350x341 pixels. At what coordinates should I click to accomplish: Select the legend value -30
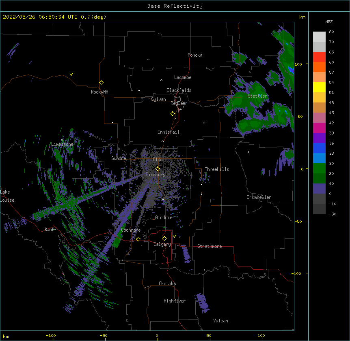(333, 214)
